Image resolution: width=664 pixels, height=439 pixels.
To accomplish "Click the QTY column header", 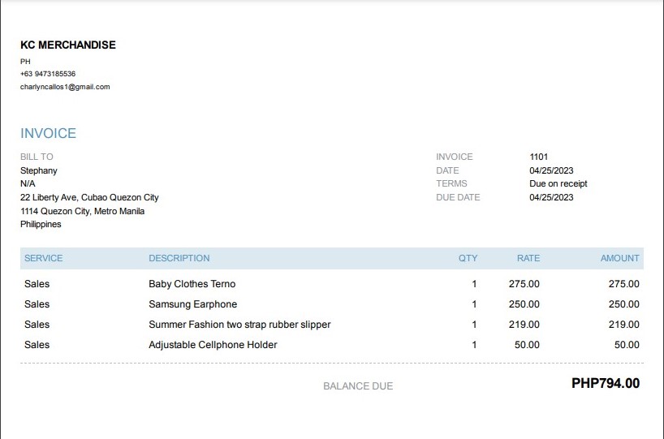I will [468, 258].
